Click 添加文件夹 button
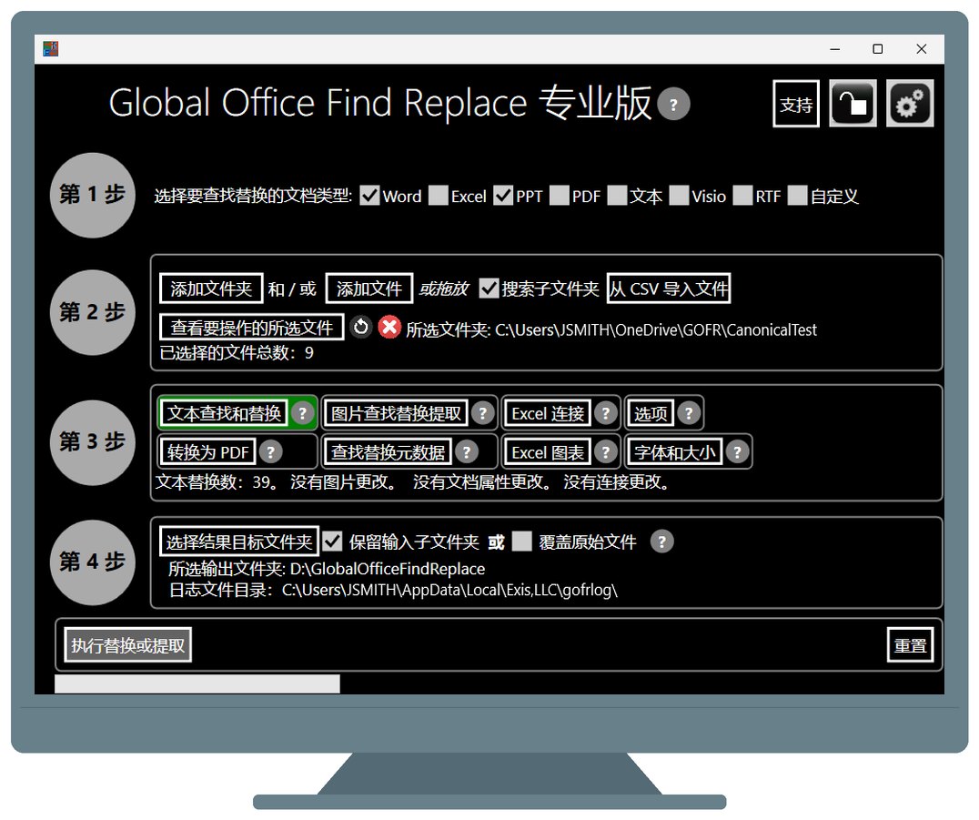This screenshot has width=979, height=820. pyautogui.click(x=211, y=289)
